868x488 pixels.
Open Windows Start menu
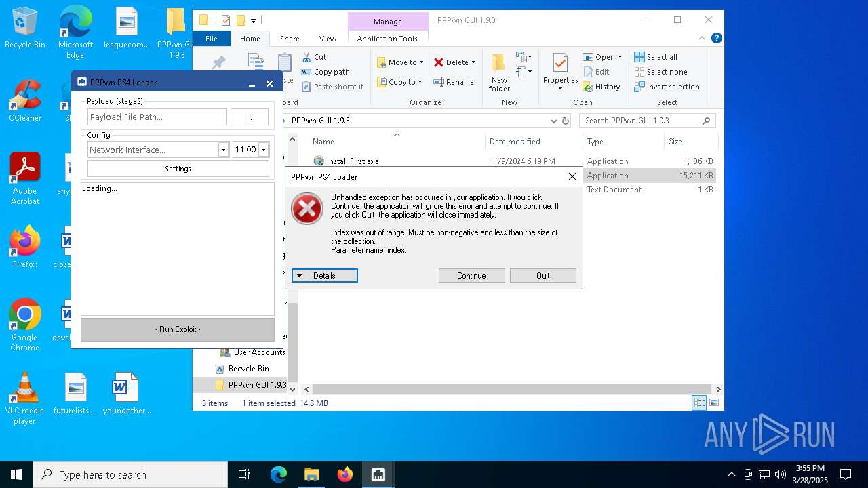[16, 474]
